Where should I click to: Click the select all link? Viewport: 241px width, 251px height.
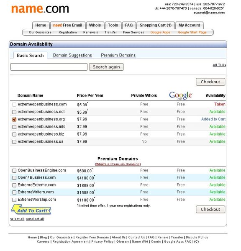click(17, 219)
